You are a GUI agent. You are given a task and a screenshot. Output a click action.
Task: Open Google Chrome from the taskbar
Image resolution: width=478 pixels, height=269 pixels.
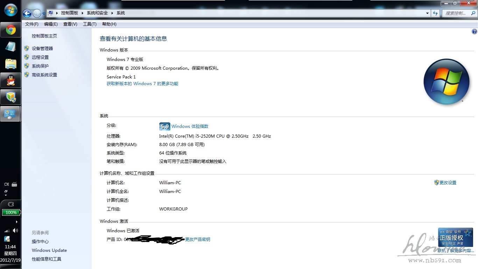click(10, 30)
